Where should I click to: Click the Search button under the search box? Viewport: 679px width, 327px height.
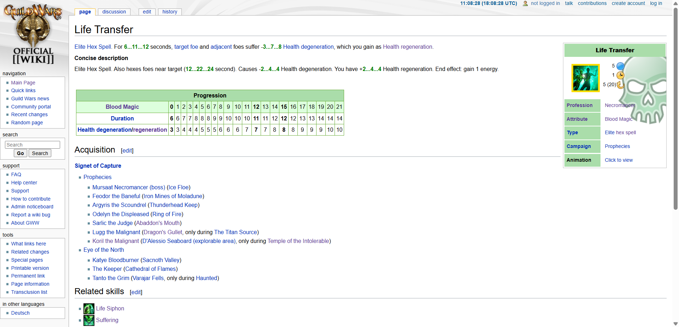click(40, 153)
